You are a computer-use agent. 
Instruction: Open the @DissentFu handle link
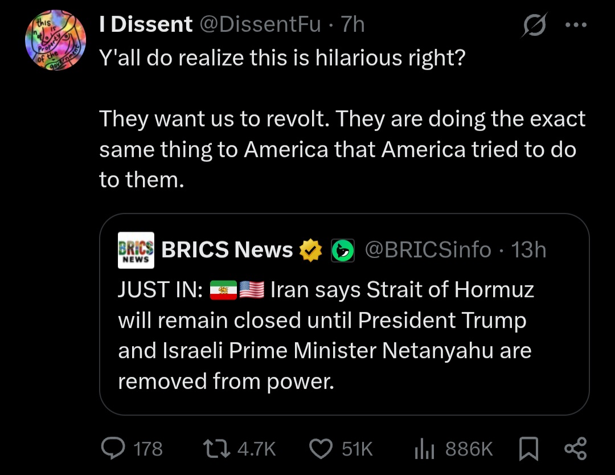click(x=260, y=24)
